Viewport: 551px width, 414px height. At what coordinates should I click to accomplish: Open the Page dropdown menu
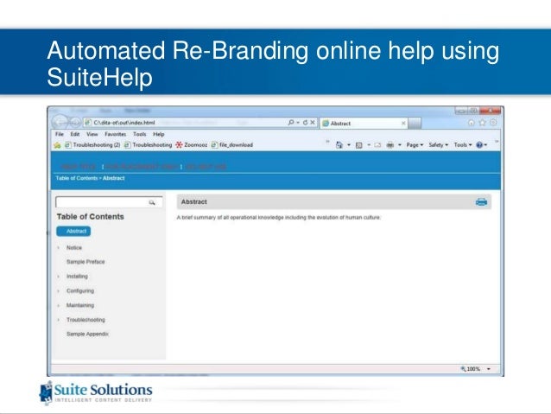click(x=415, y=145)
